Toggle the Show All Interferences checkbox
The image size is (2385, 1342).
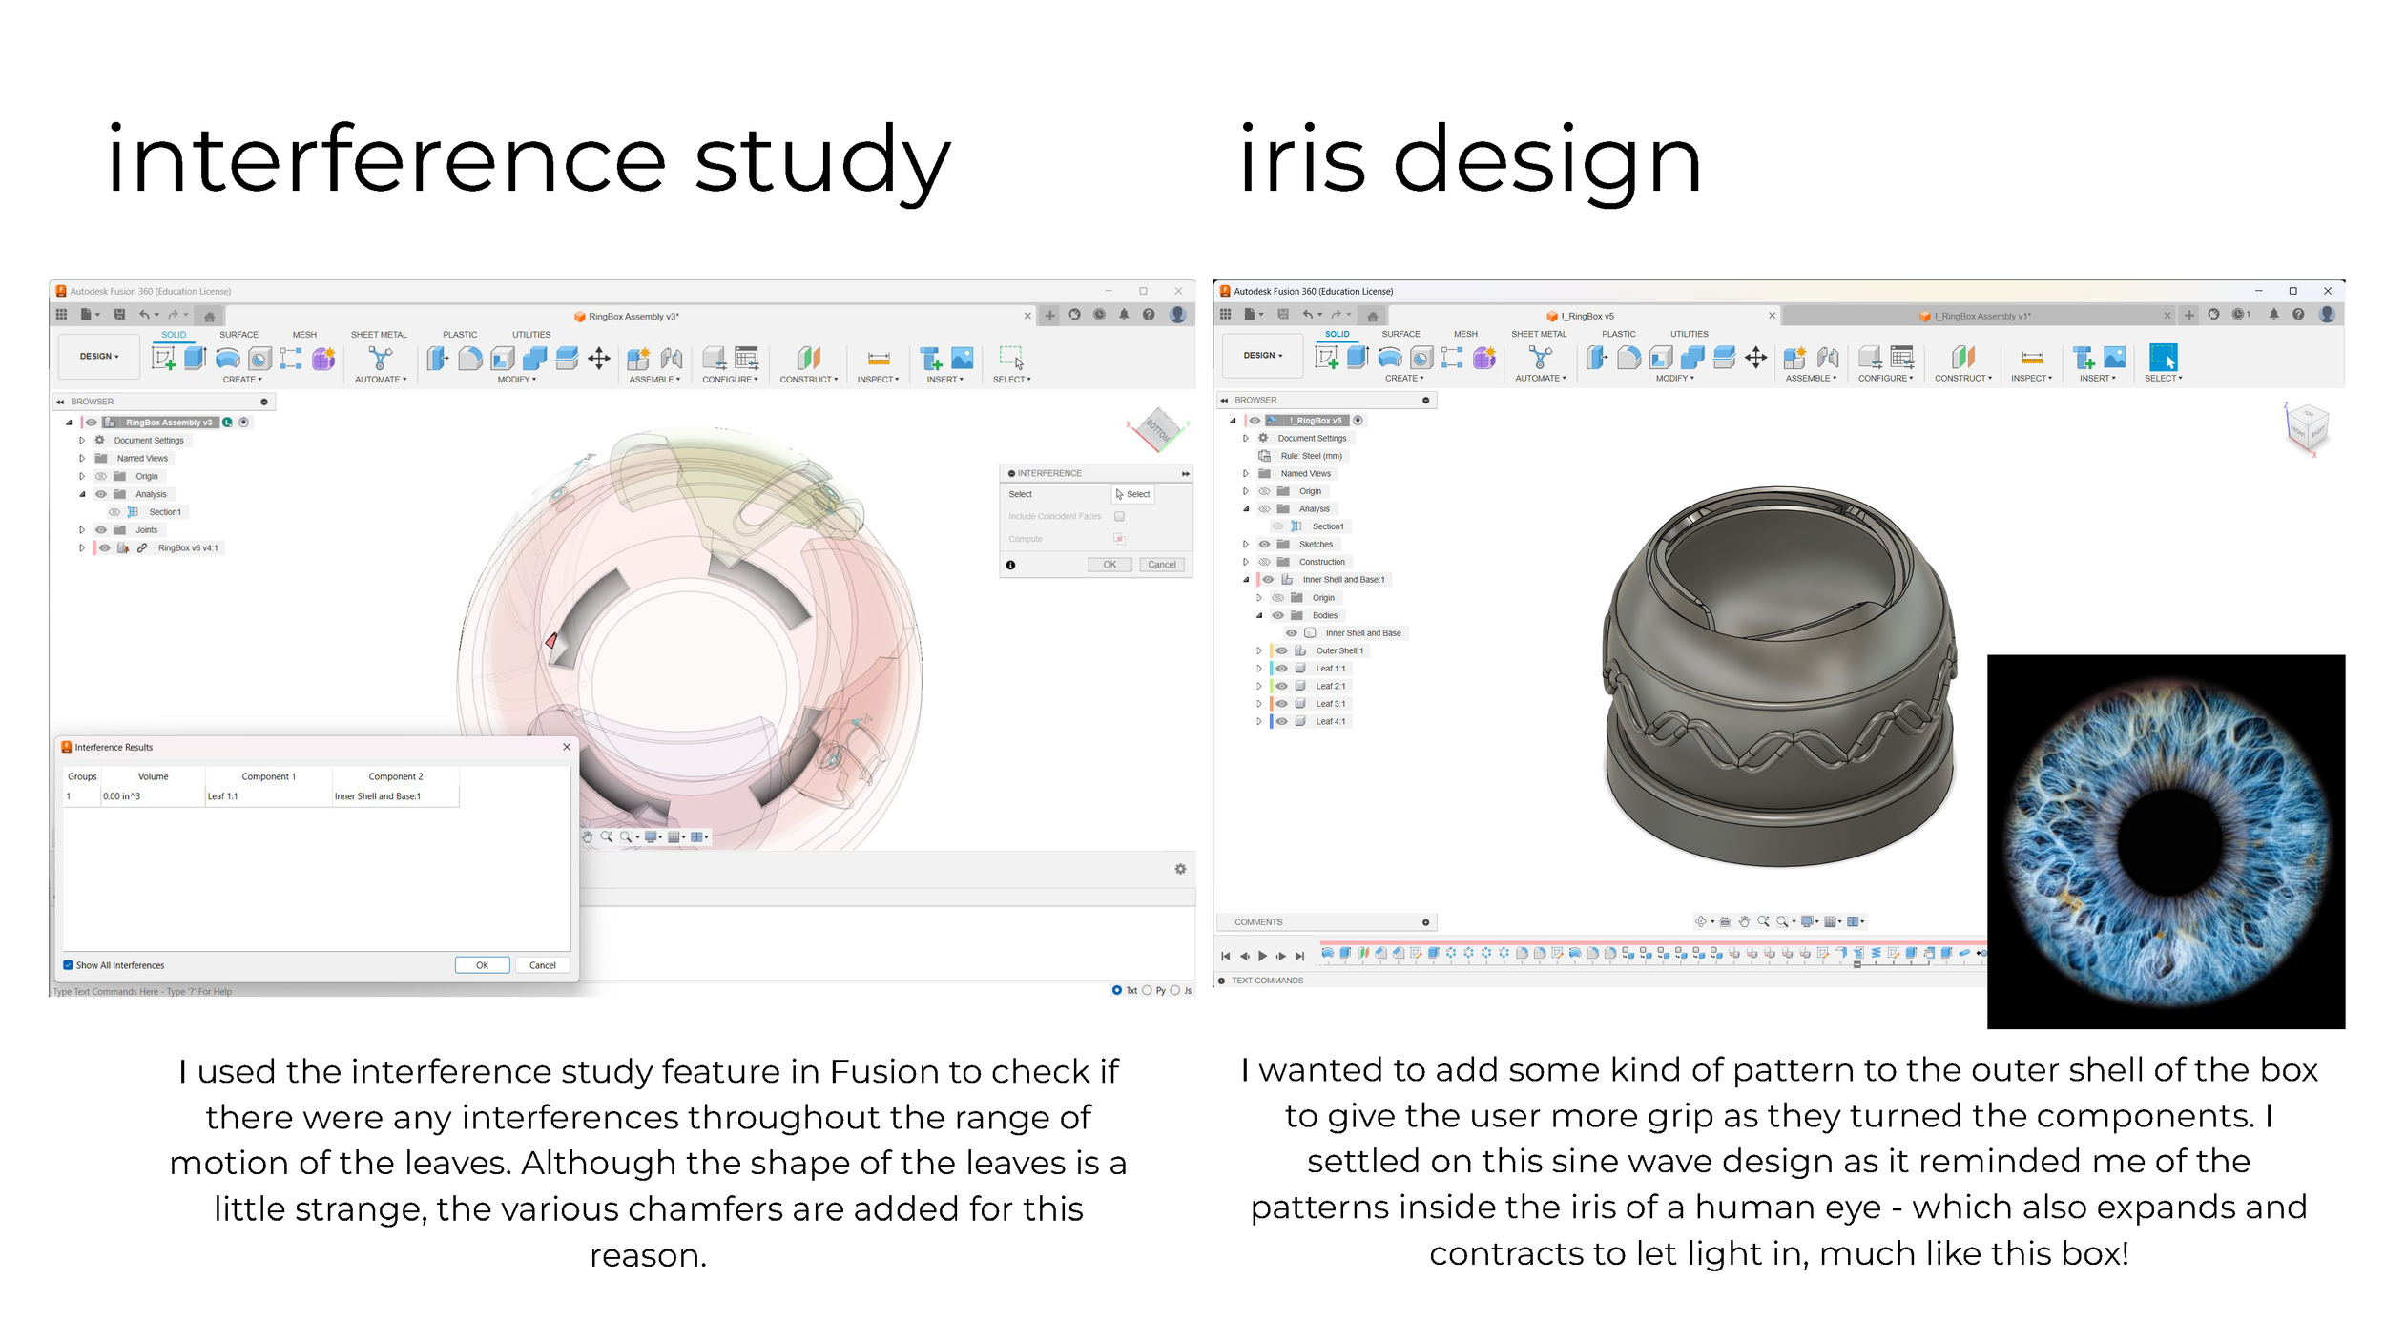coord(69,965)
